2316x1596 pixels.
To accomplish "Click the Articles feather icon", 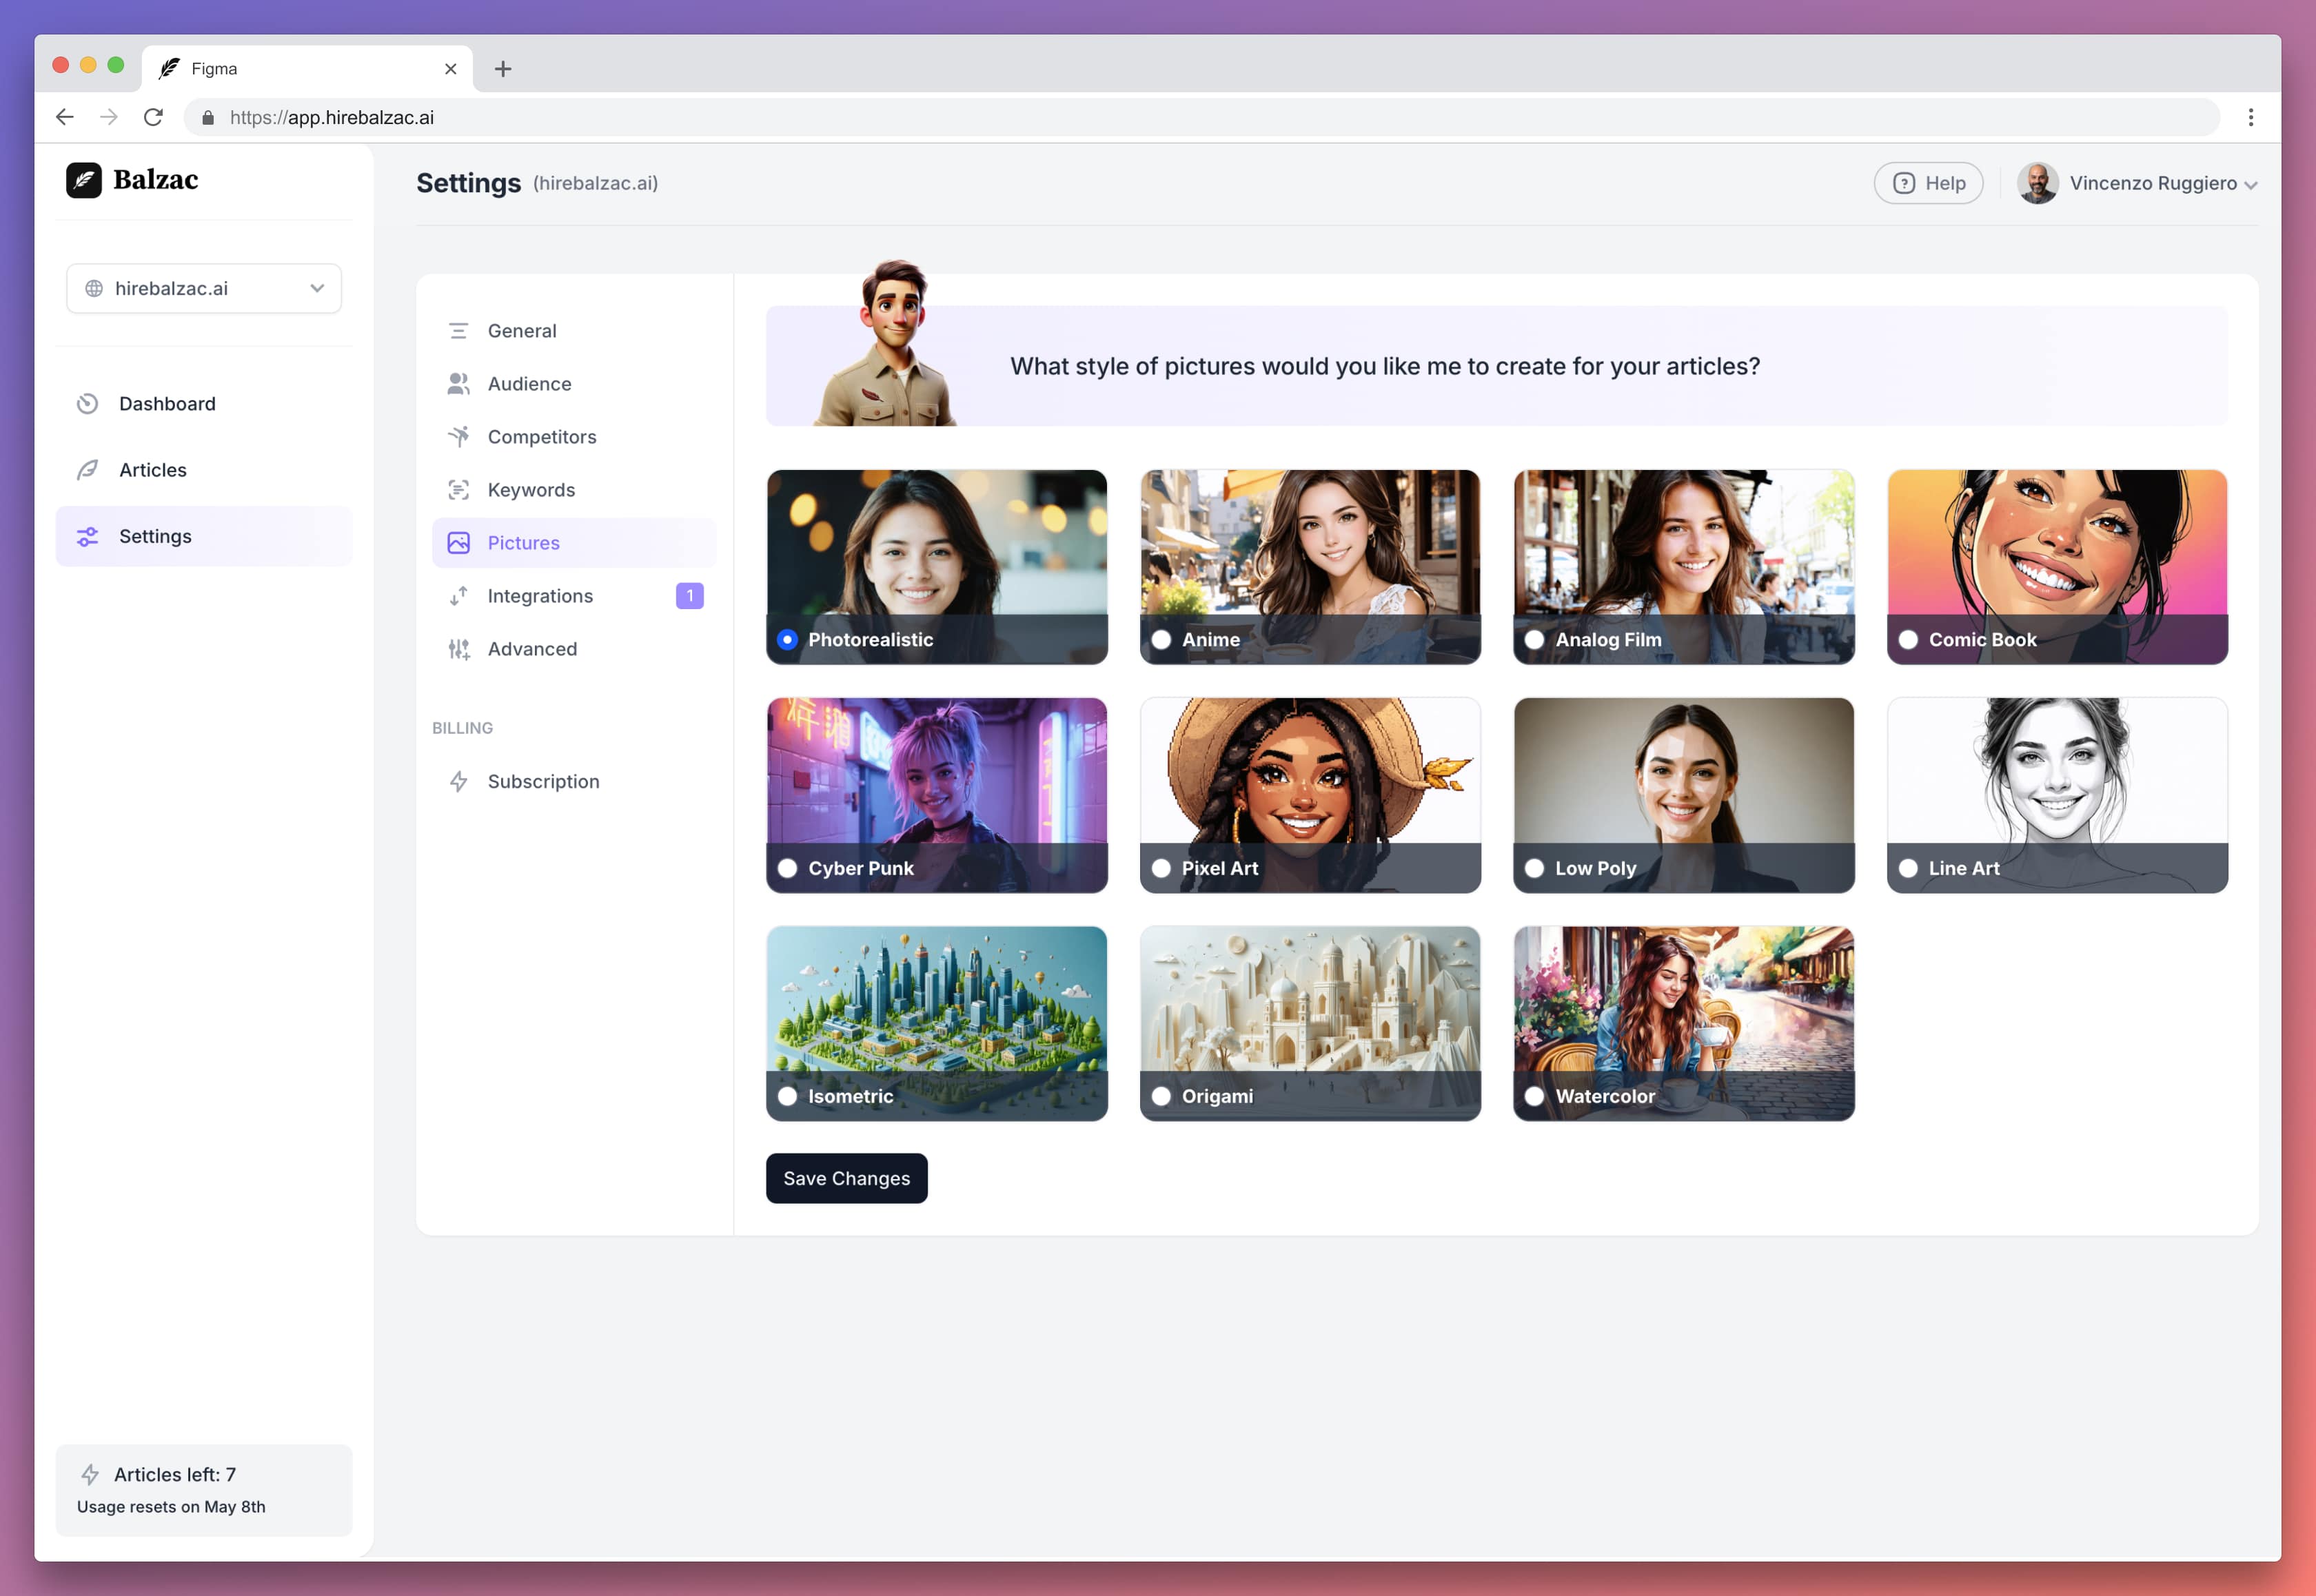I will [88, 470].
